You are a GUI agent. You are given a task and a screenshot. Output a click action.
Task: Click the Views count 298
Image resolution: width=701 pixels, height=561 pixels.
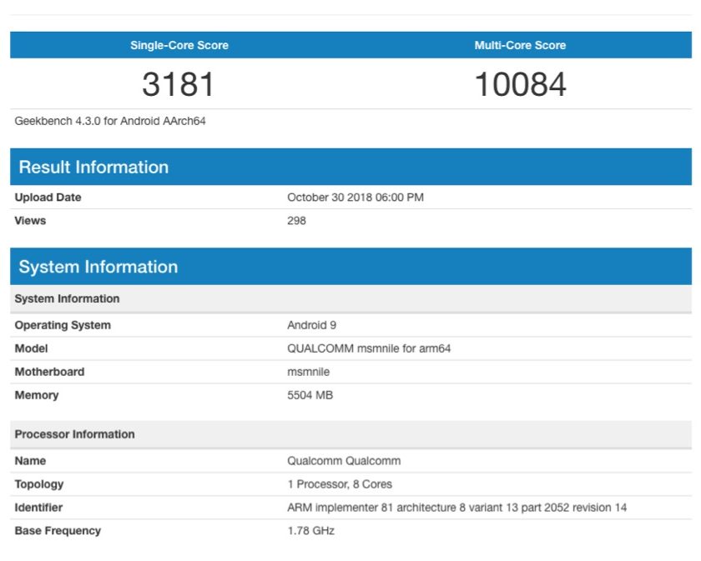(296, 221)
